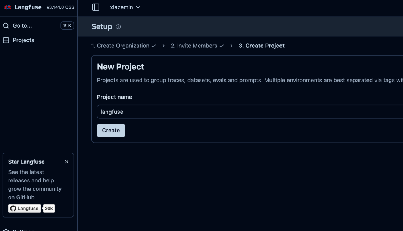This screenshot has width=403, height=231.
Task: Click the GitHub Langfuse star button
Action: 25,209
